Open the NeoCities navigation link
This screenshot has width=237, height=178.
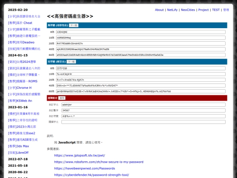(188, 10)
